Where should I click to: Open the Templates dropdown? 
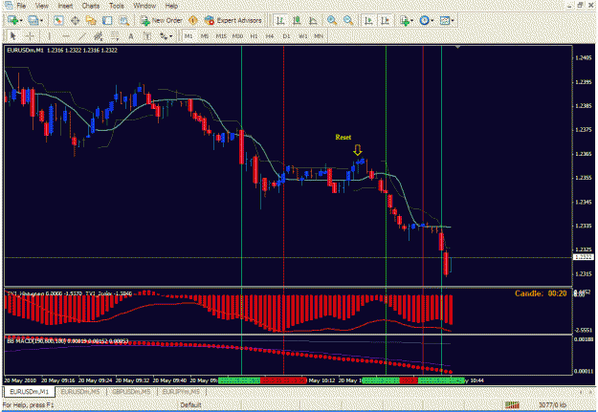(x=447, y=20)
